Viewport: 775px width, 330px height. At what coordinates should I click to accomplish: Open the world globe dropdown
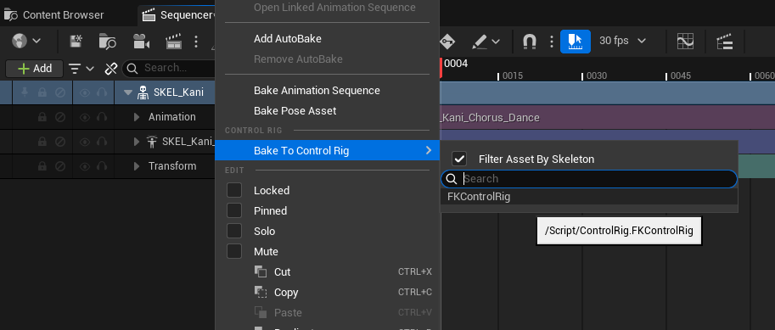(25, 41)
